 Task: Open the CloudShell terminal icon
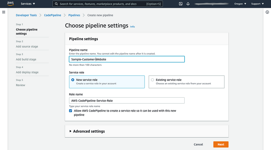pyautogui.click(x=181, y=4)
